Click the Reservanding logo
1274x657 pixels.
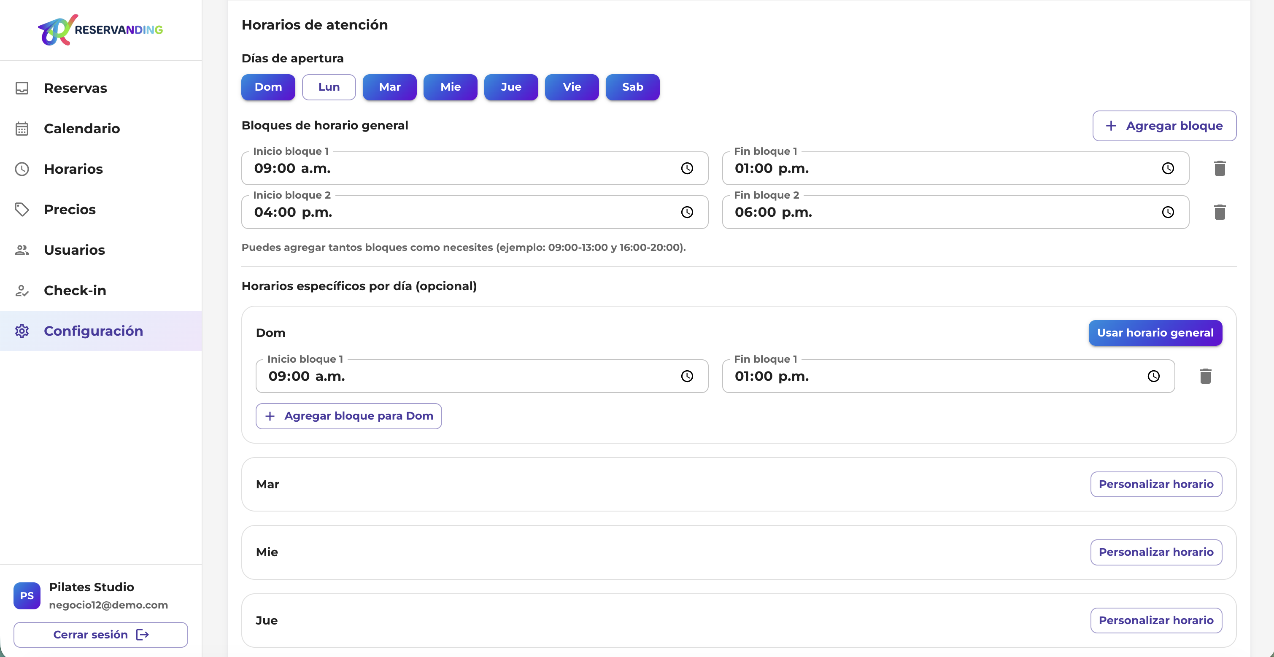point(100,30)
